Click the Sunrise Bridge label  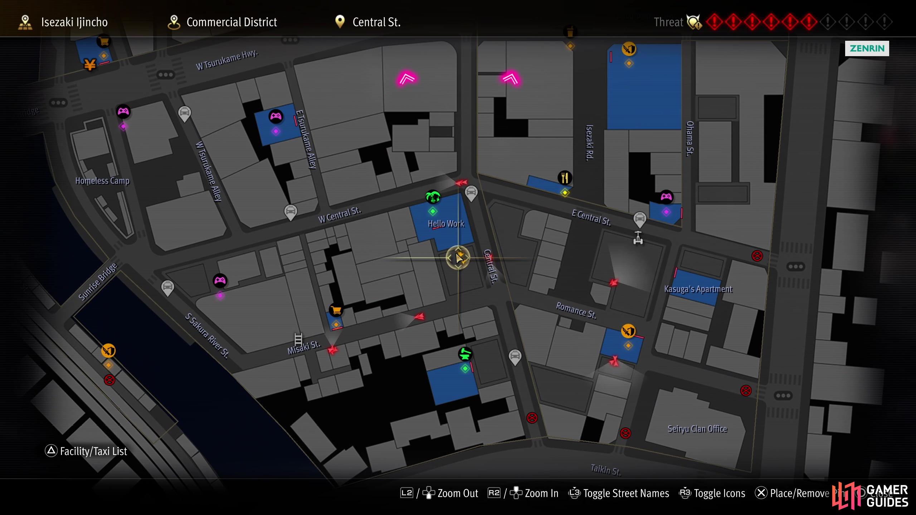click(x=98, y=282)
